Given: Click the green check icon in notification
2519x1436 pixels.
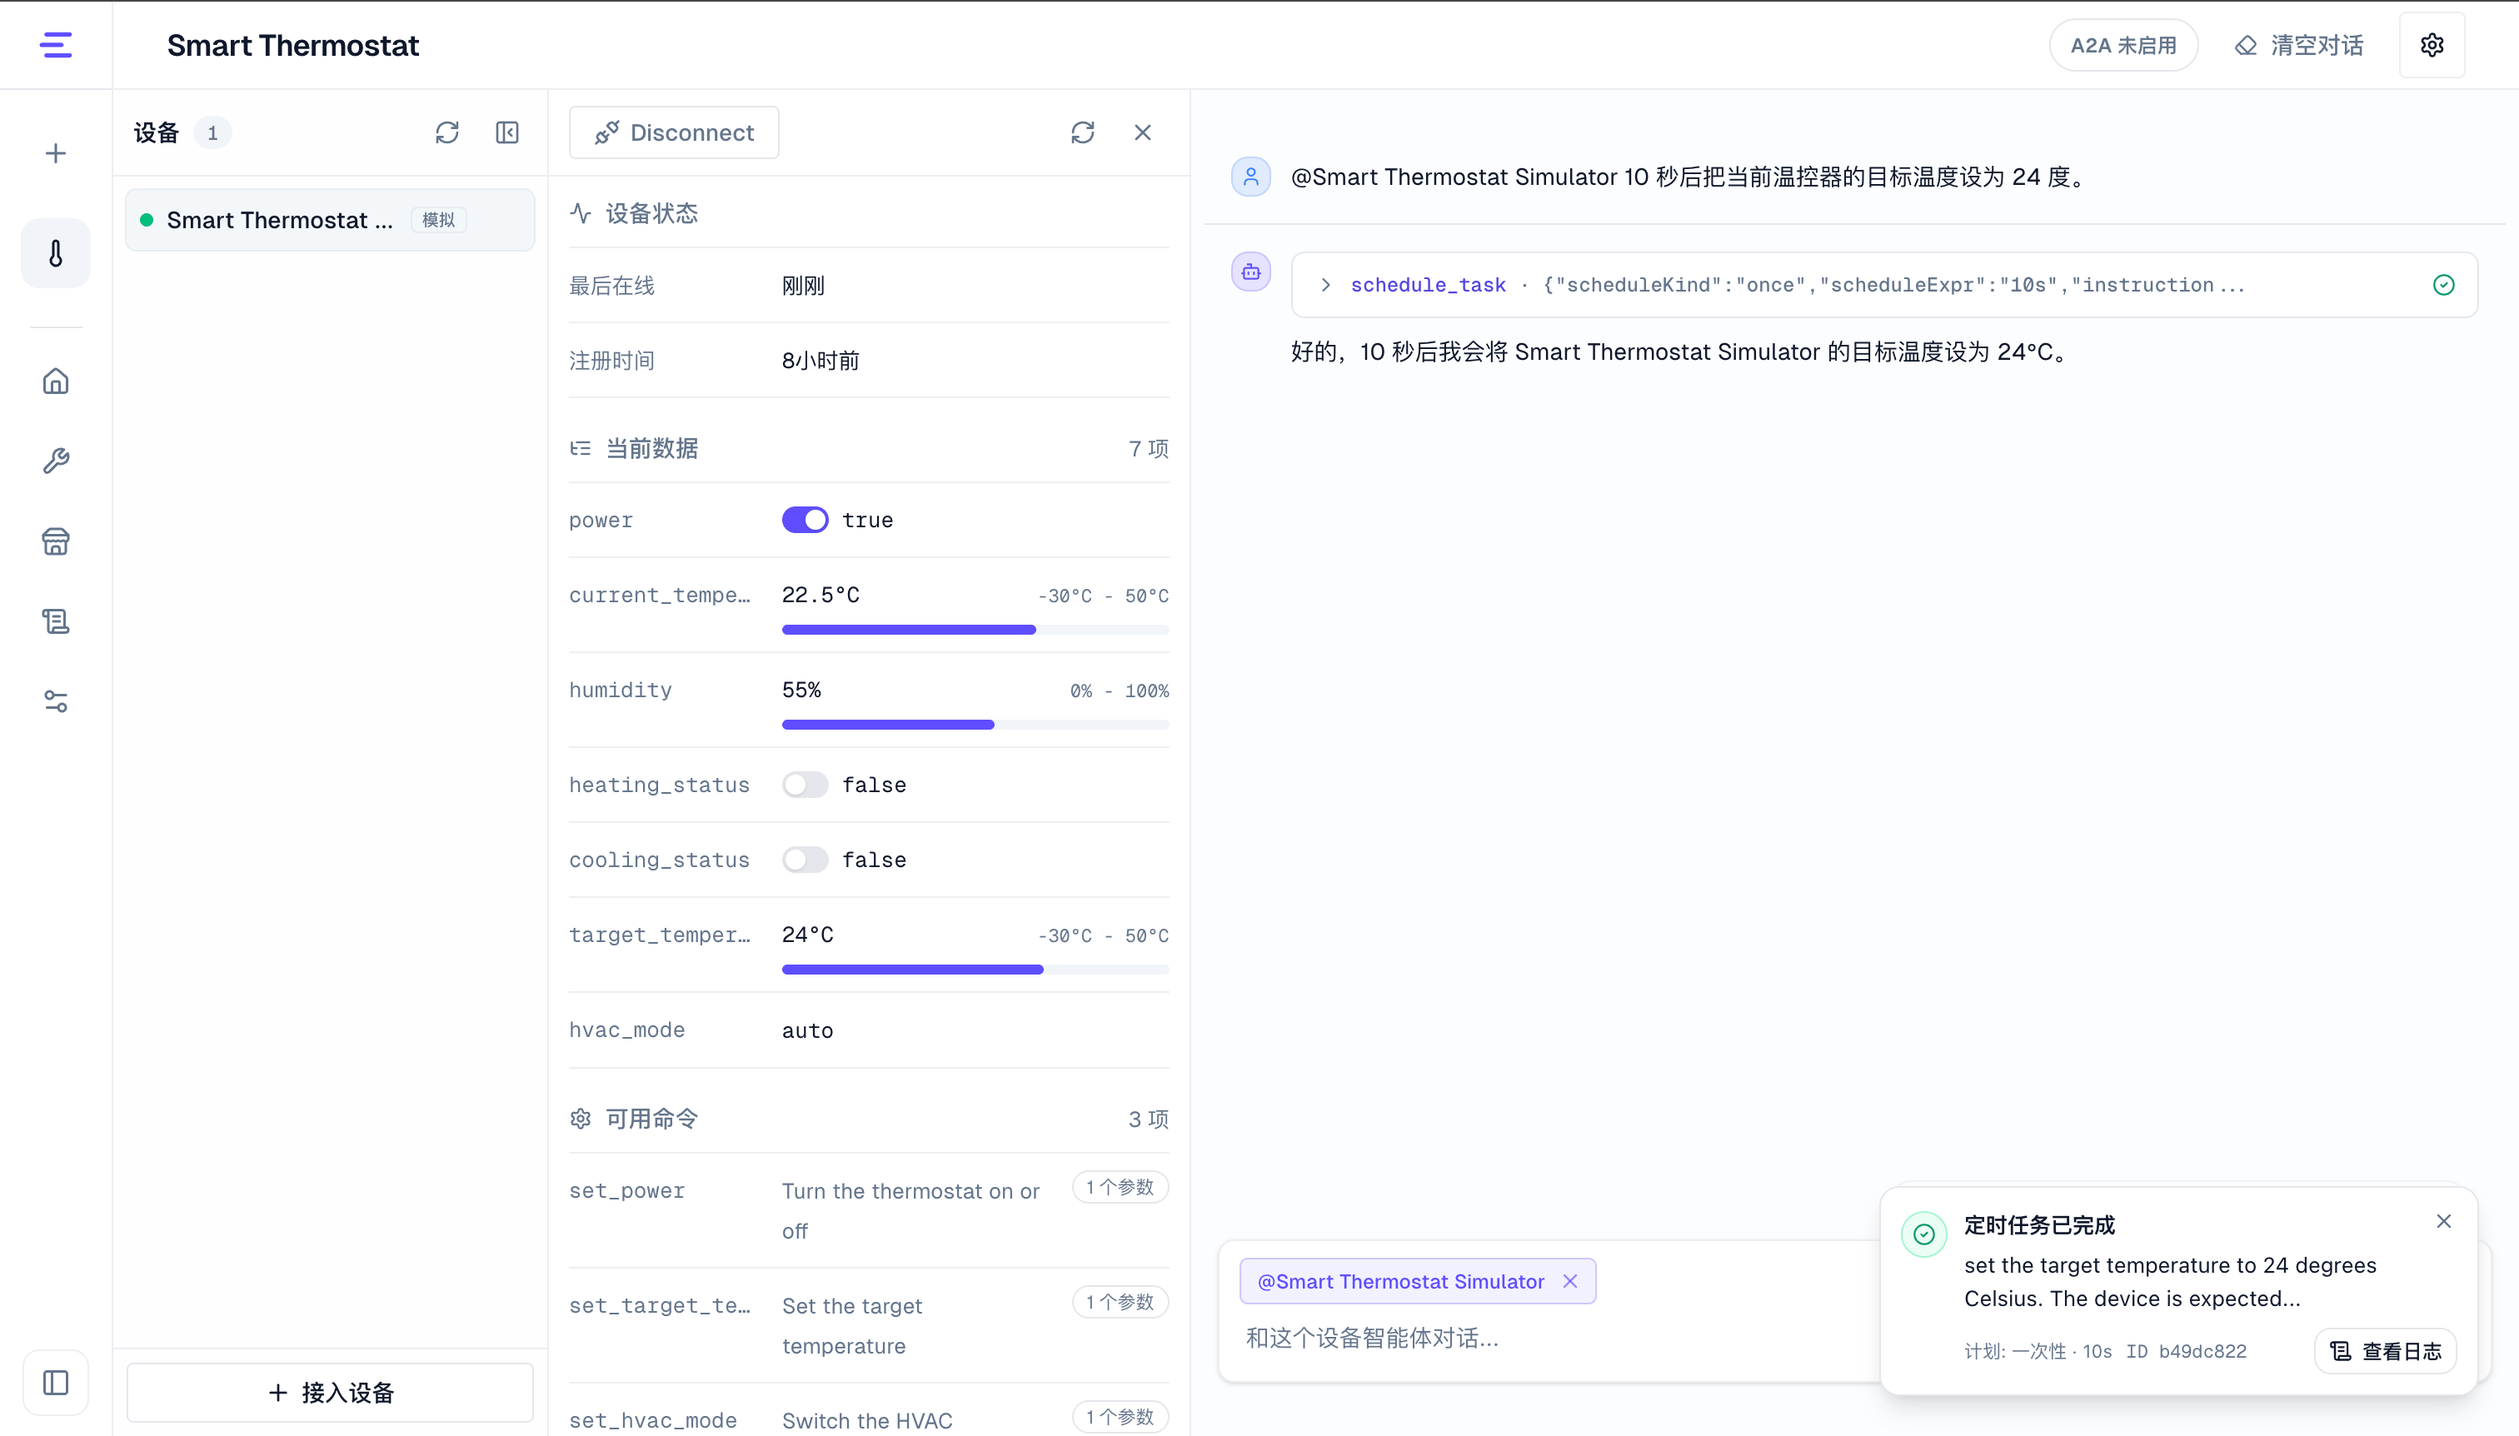Looking at the screenshot, I should click(1923, 1234).
